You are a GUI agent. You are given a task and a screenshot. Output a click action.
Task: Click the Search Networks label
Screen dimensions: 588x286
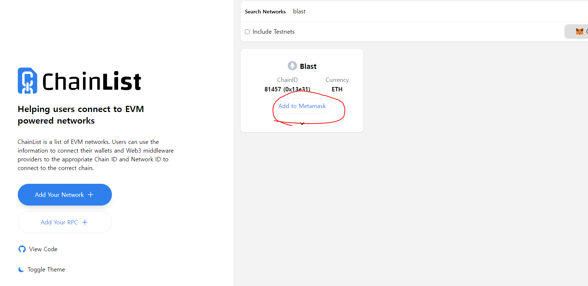(x=265, y=12)
